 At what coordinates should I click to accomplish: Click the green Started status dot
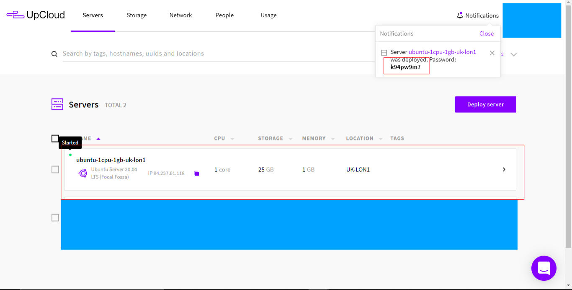pos(70,155)
